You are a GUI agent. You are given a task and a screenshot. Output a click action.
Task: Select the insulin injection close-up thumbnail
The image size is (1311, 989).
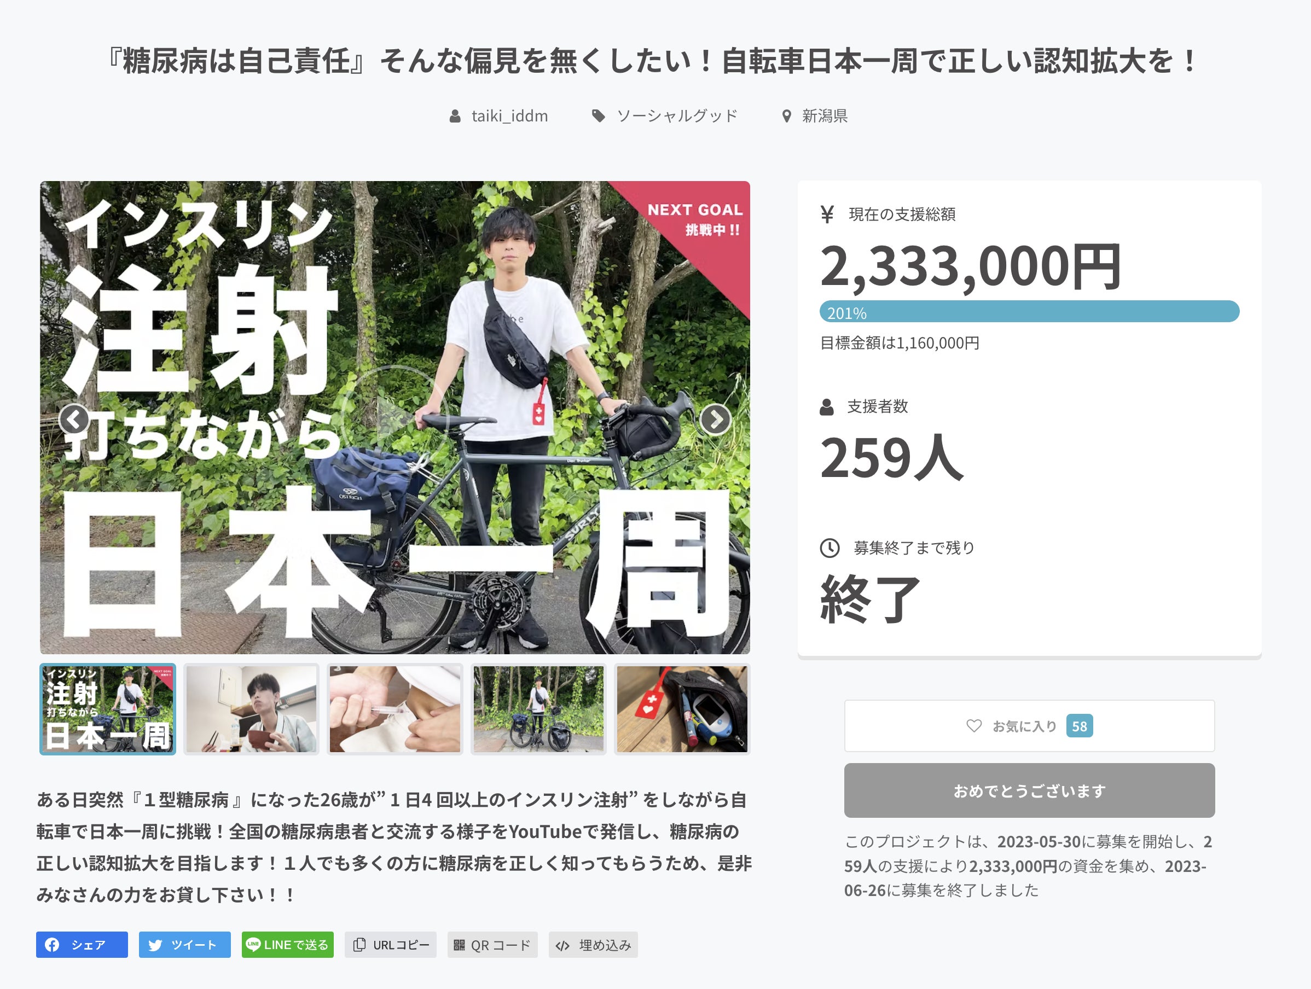point(395,709)
